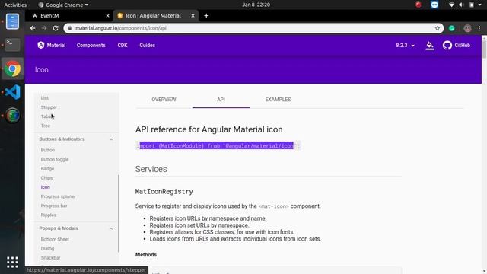Open the Files app in the dock
This screenshot has height=274, width=487.
pyautogui.click(x=12, y=22)
